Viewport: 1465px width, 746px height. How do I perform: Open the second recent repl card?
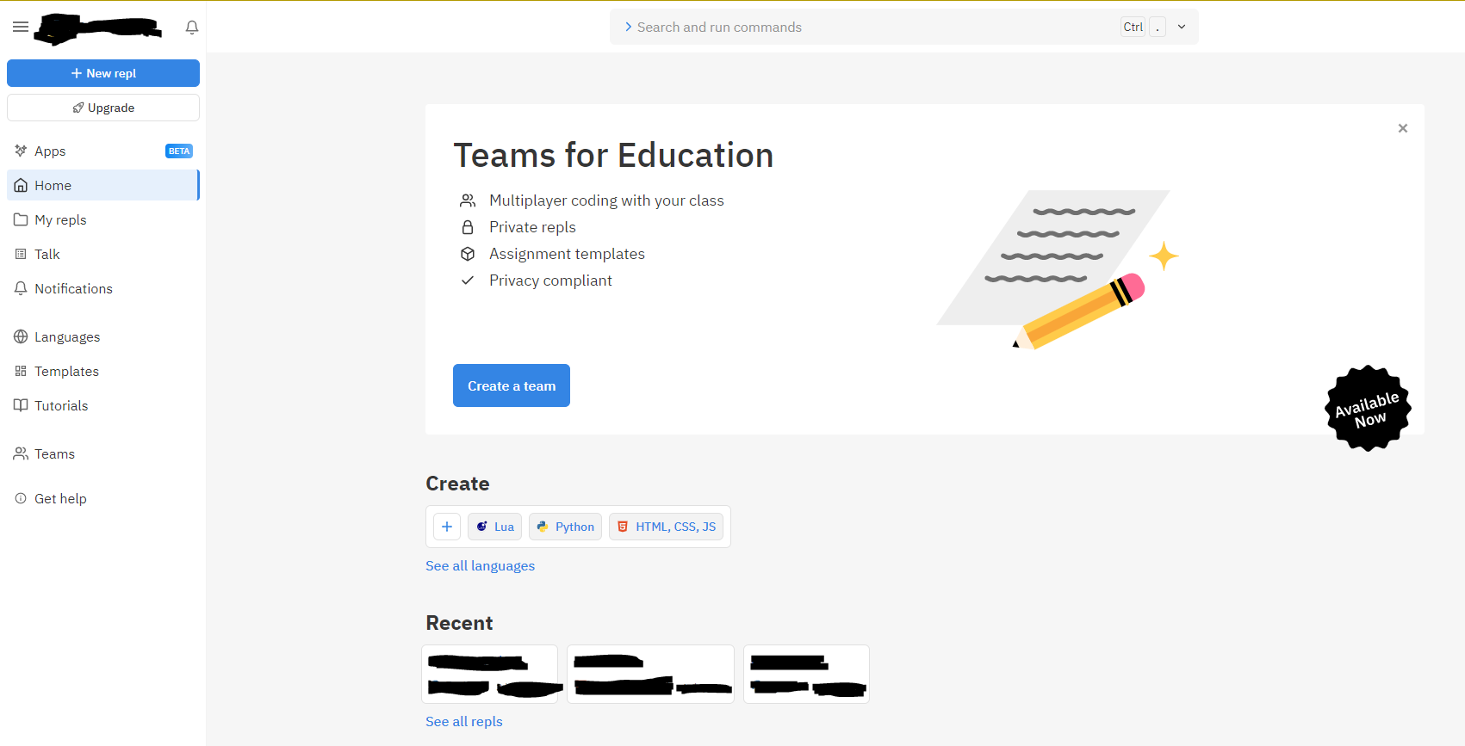pyautogui.click(x=650, y=674)
